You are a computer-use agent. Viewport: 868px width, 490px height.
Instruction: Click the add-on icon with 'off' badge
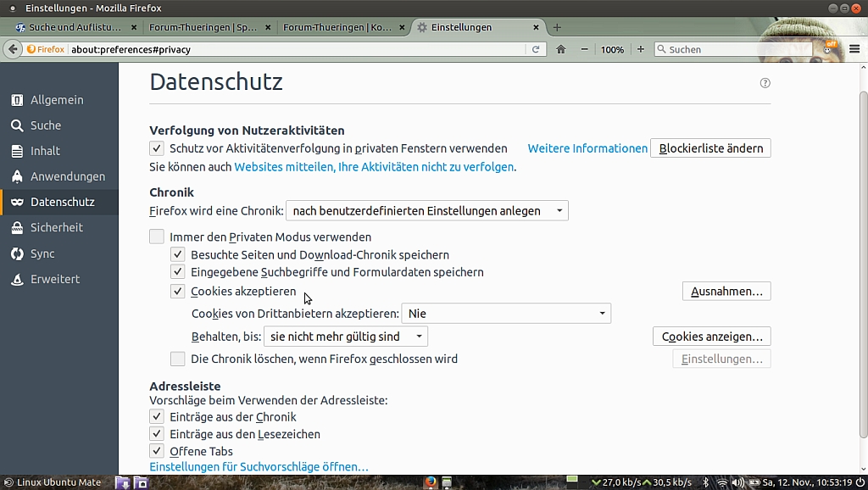point(829,48)
